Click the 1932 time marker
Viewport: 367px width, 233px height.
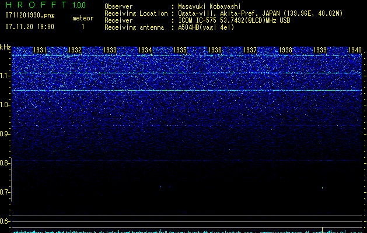[x=75, y=50]
